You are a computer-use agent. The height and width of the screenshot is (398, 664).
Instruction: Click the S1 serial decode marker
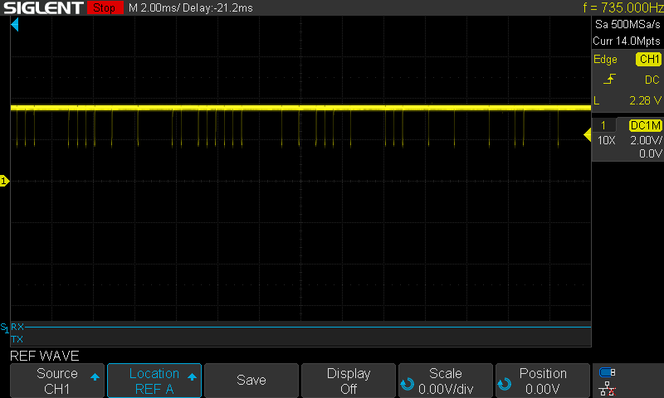click(x=4, y=328)
